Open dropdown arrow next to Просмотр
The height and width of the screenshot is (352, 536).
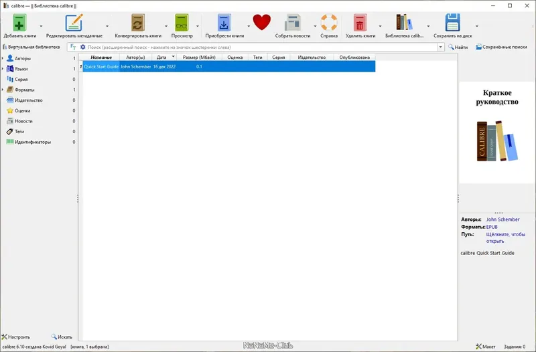(x=198, y=26)
